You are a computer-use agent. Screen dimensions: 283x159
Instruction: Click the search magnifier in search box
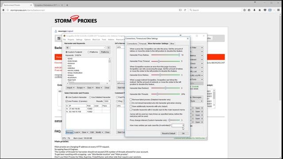click(191, 10)
